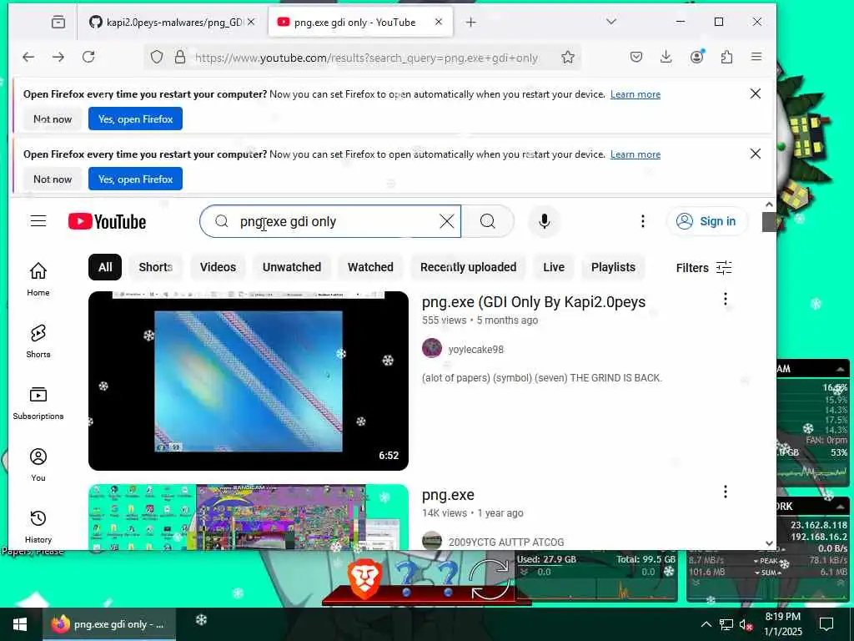Open YouTube settings three-dot menu

[x=643, y=221]
